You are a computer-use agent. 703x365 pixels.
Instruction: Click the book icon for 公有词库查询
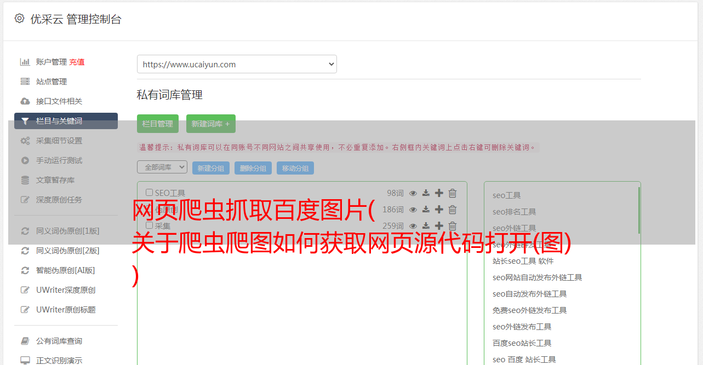point(25,341)
